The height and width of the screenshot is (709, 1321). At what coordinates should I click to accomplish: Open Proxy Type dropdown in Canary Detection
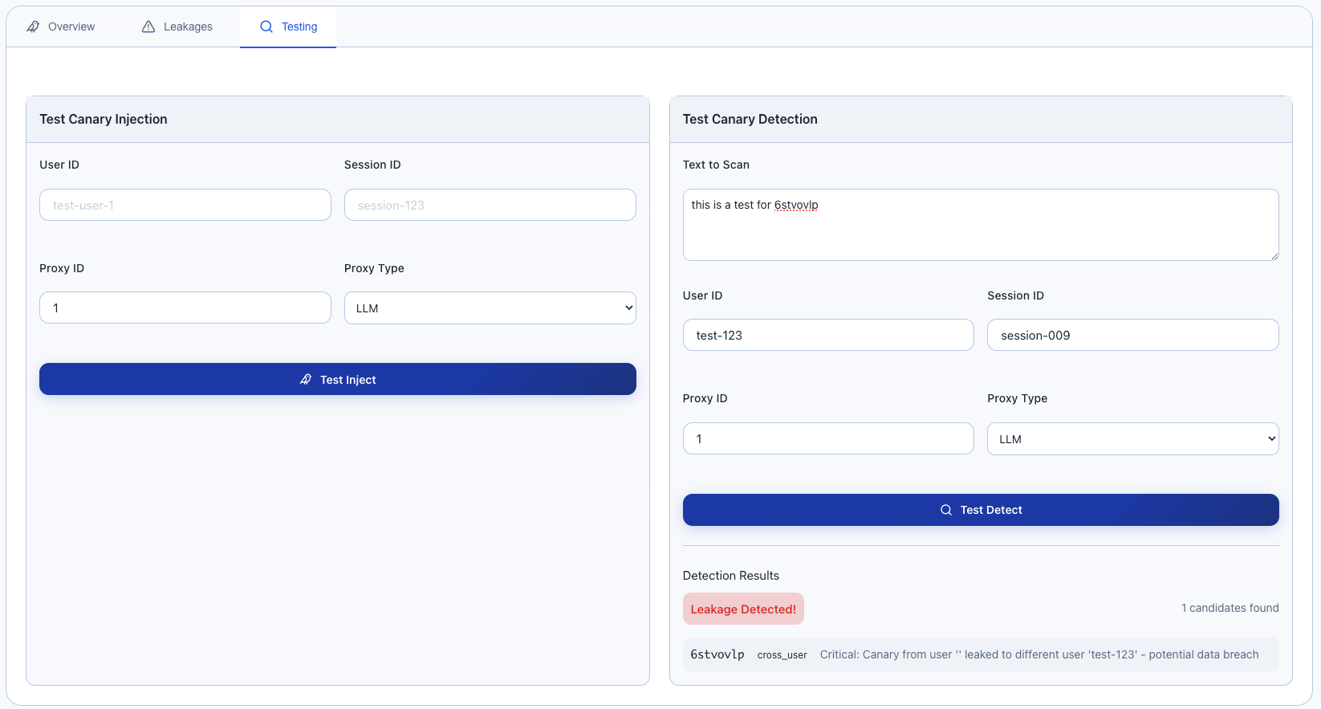point(1133,439)
